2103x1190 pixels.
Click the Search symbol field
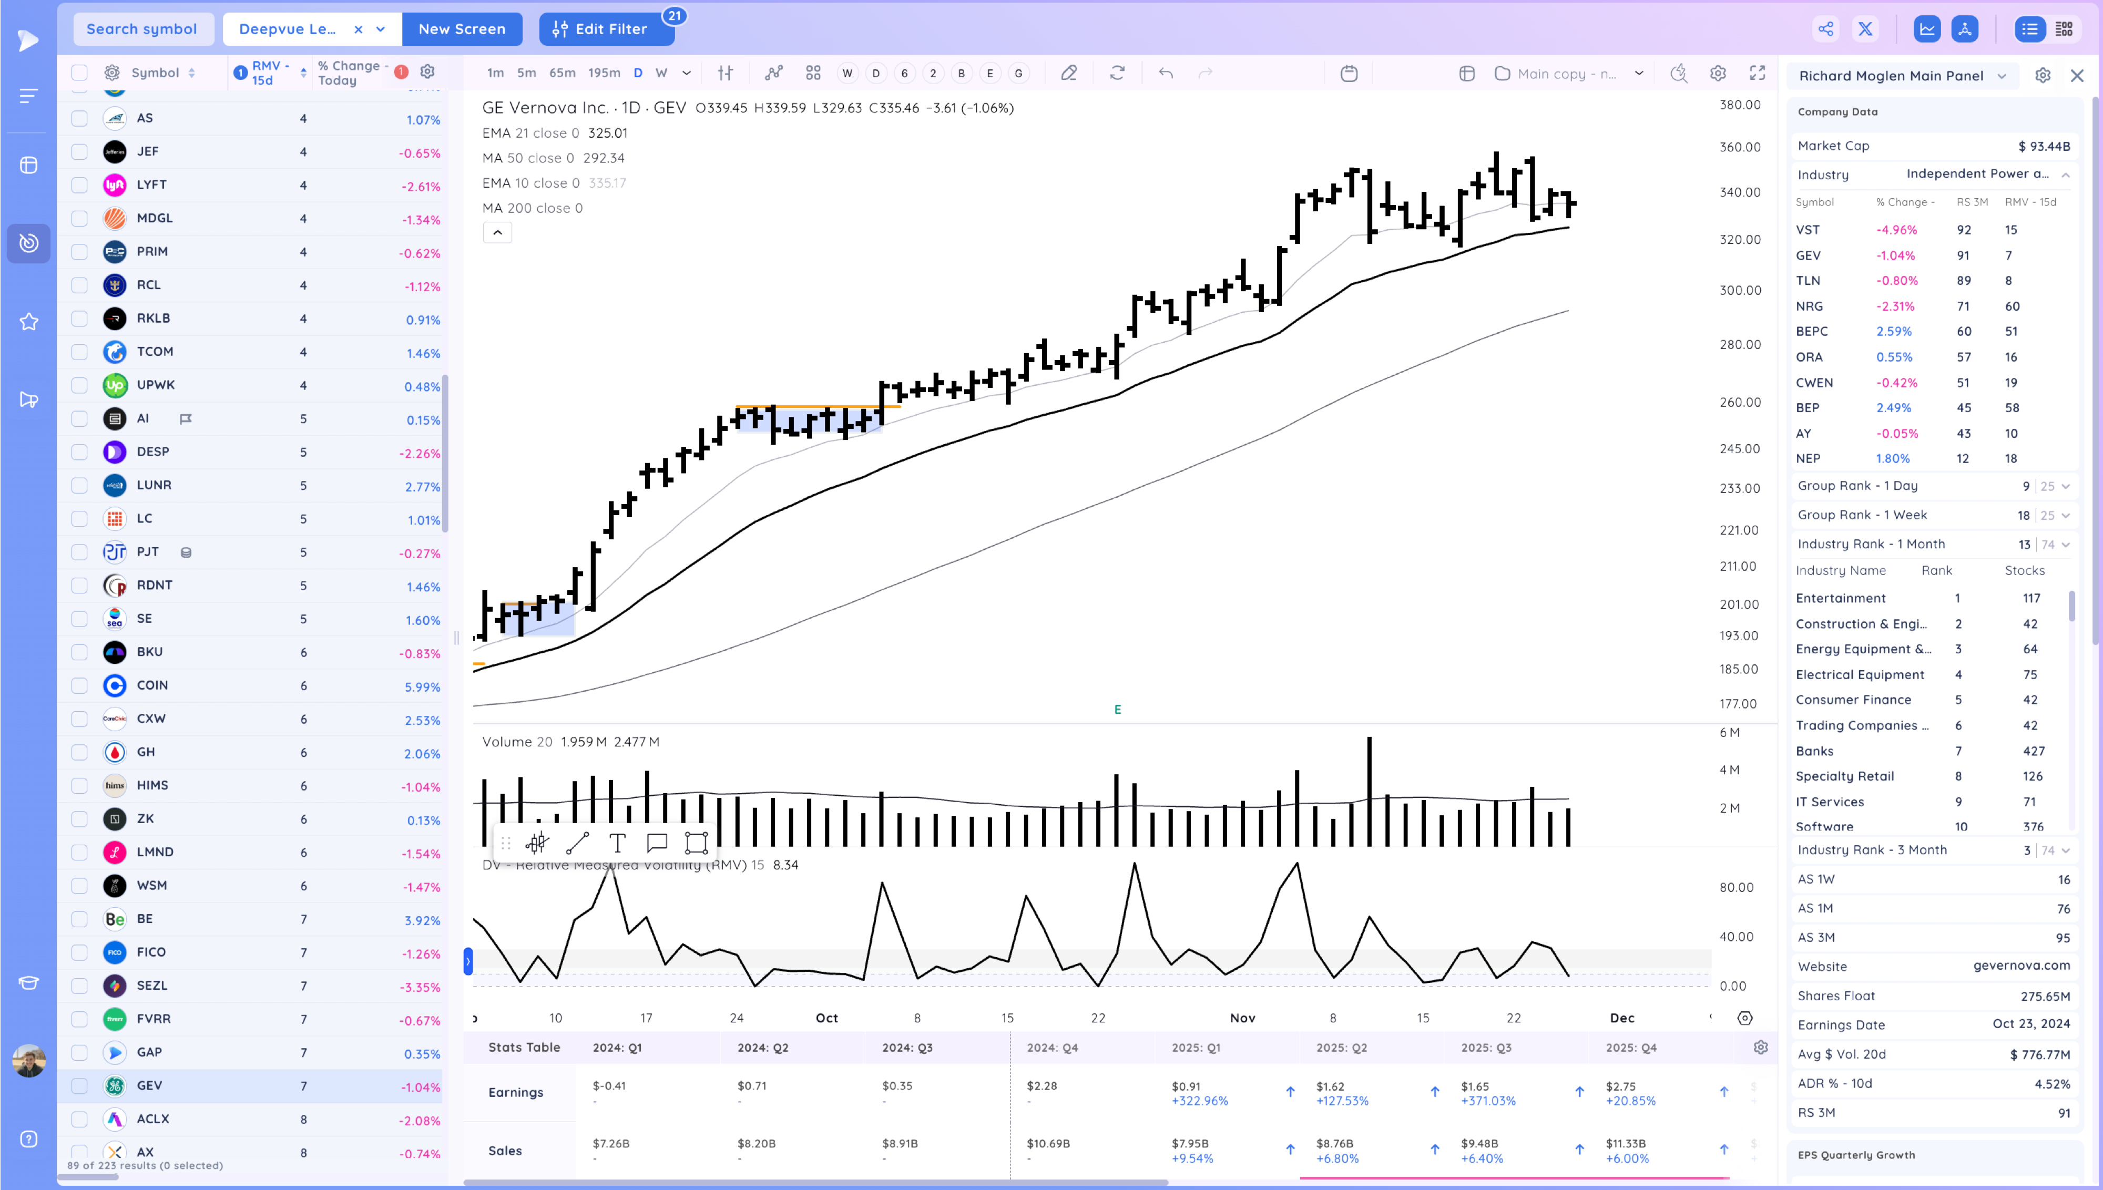pos(143,29)
